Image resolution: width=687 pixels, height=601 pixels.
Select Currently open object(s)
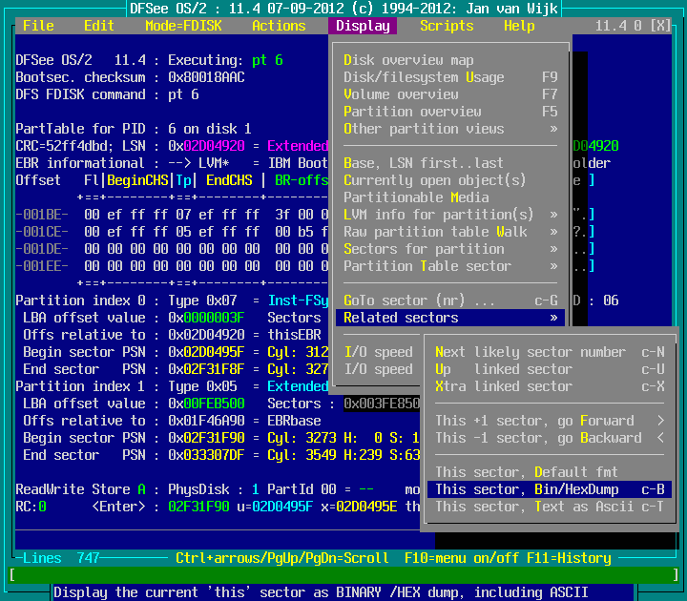(450, 180)
